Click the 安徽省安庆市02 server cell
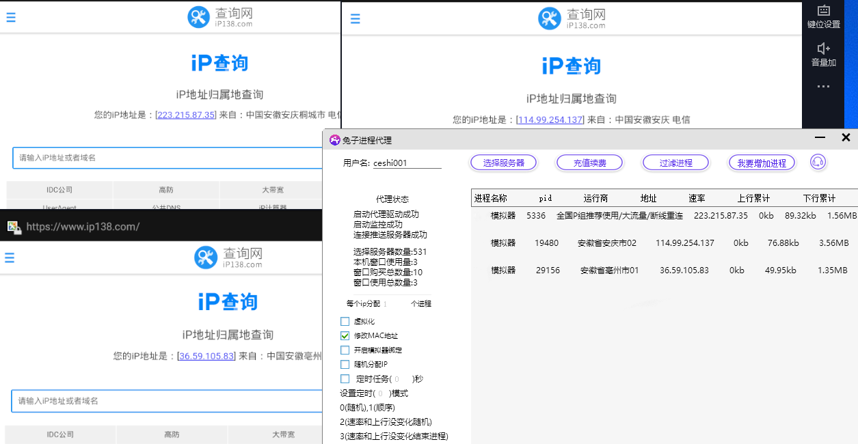The image size is (858, 444). pyautogui.click(x=607, y=243)
